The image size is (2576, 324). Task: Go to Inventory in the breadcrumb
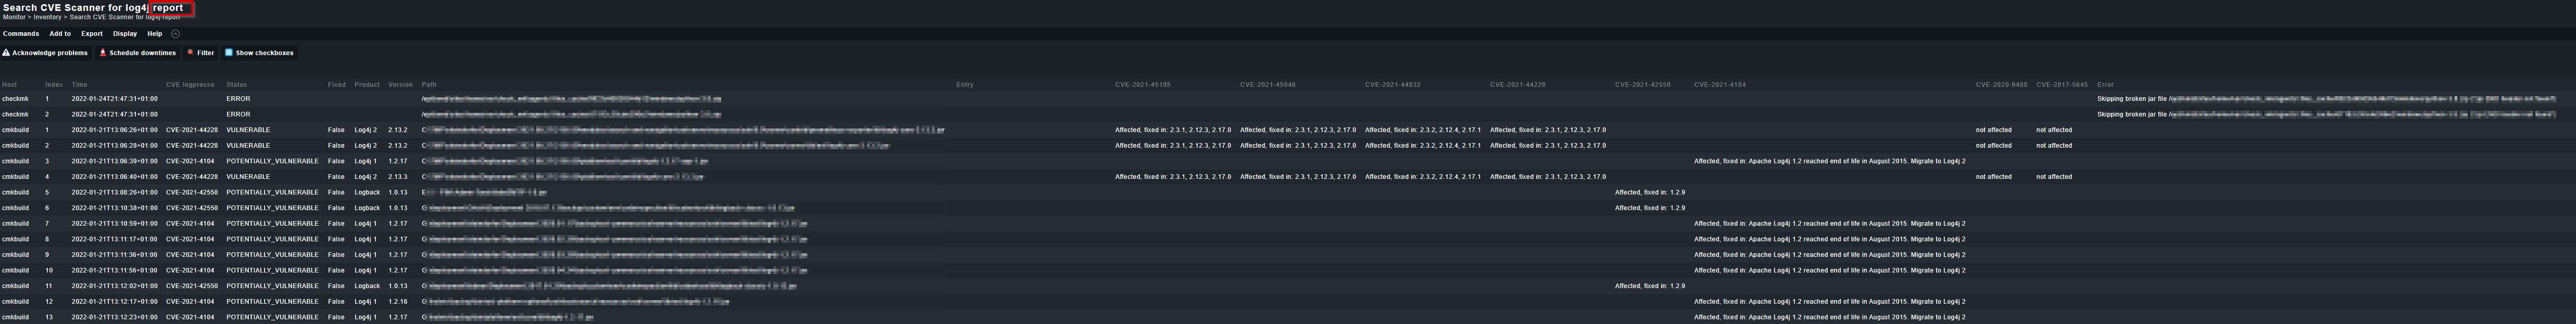point(47,17)
